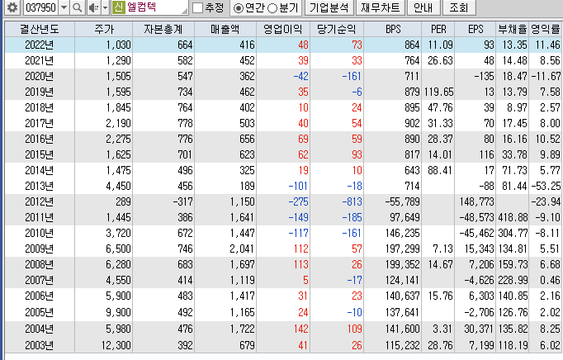Open the stock code 037950 dropdown arrow
Screen dimensions: 563x360
coord(64,7)
